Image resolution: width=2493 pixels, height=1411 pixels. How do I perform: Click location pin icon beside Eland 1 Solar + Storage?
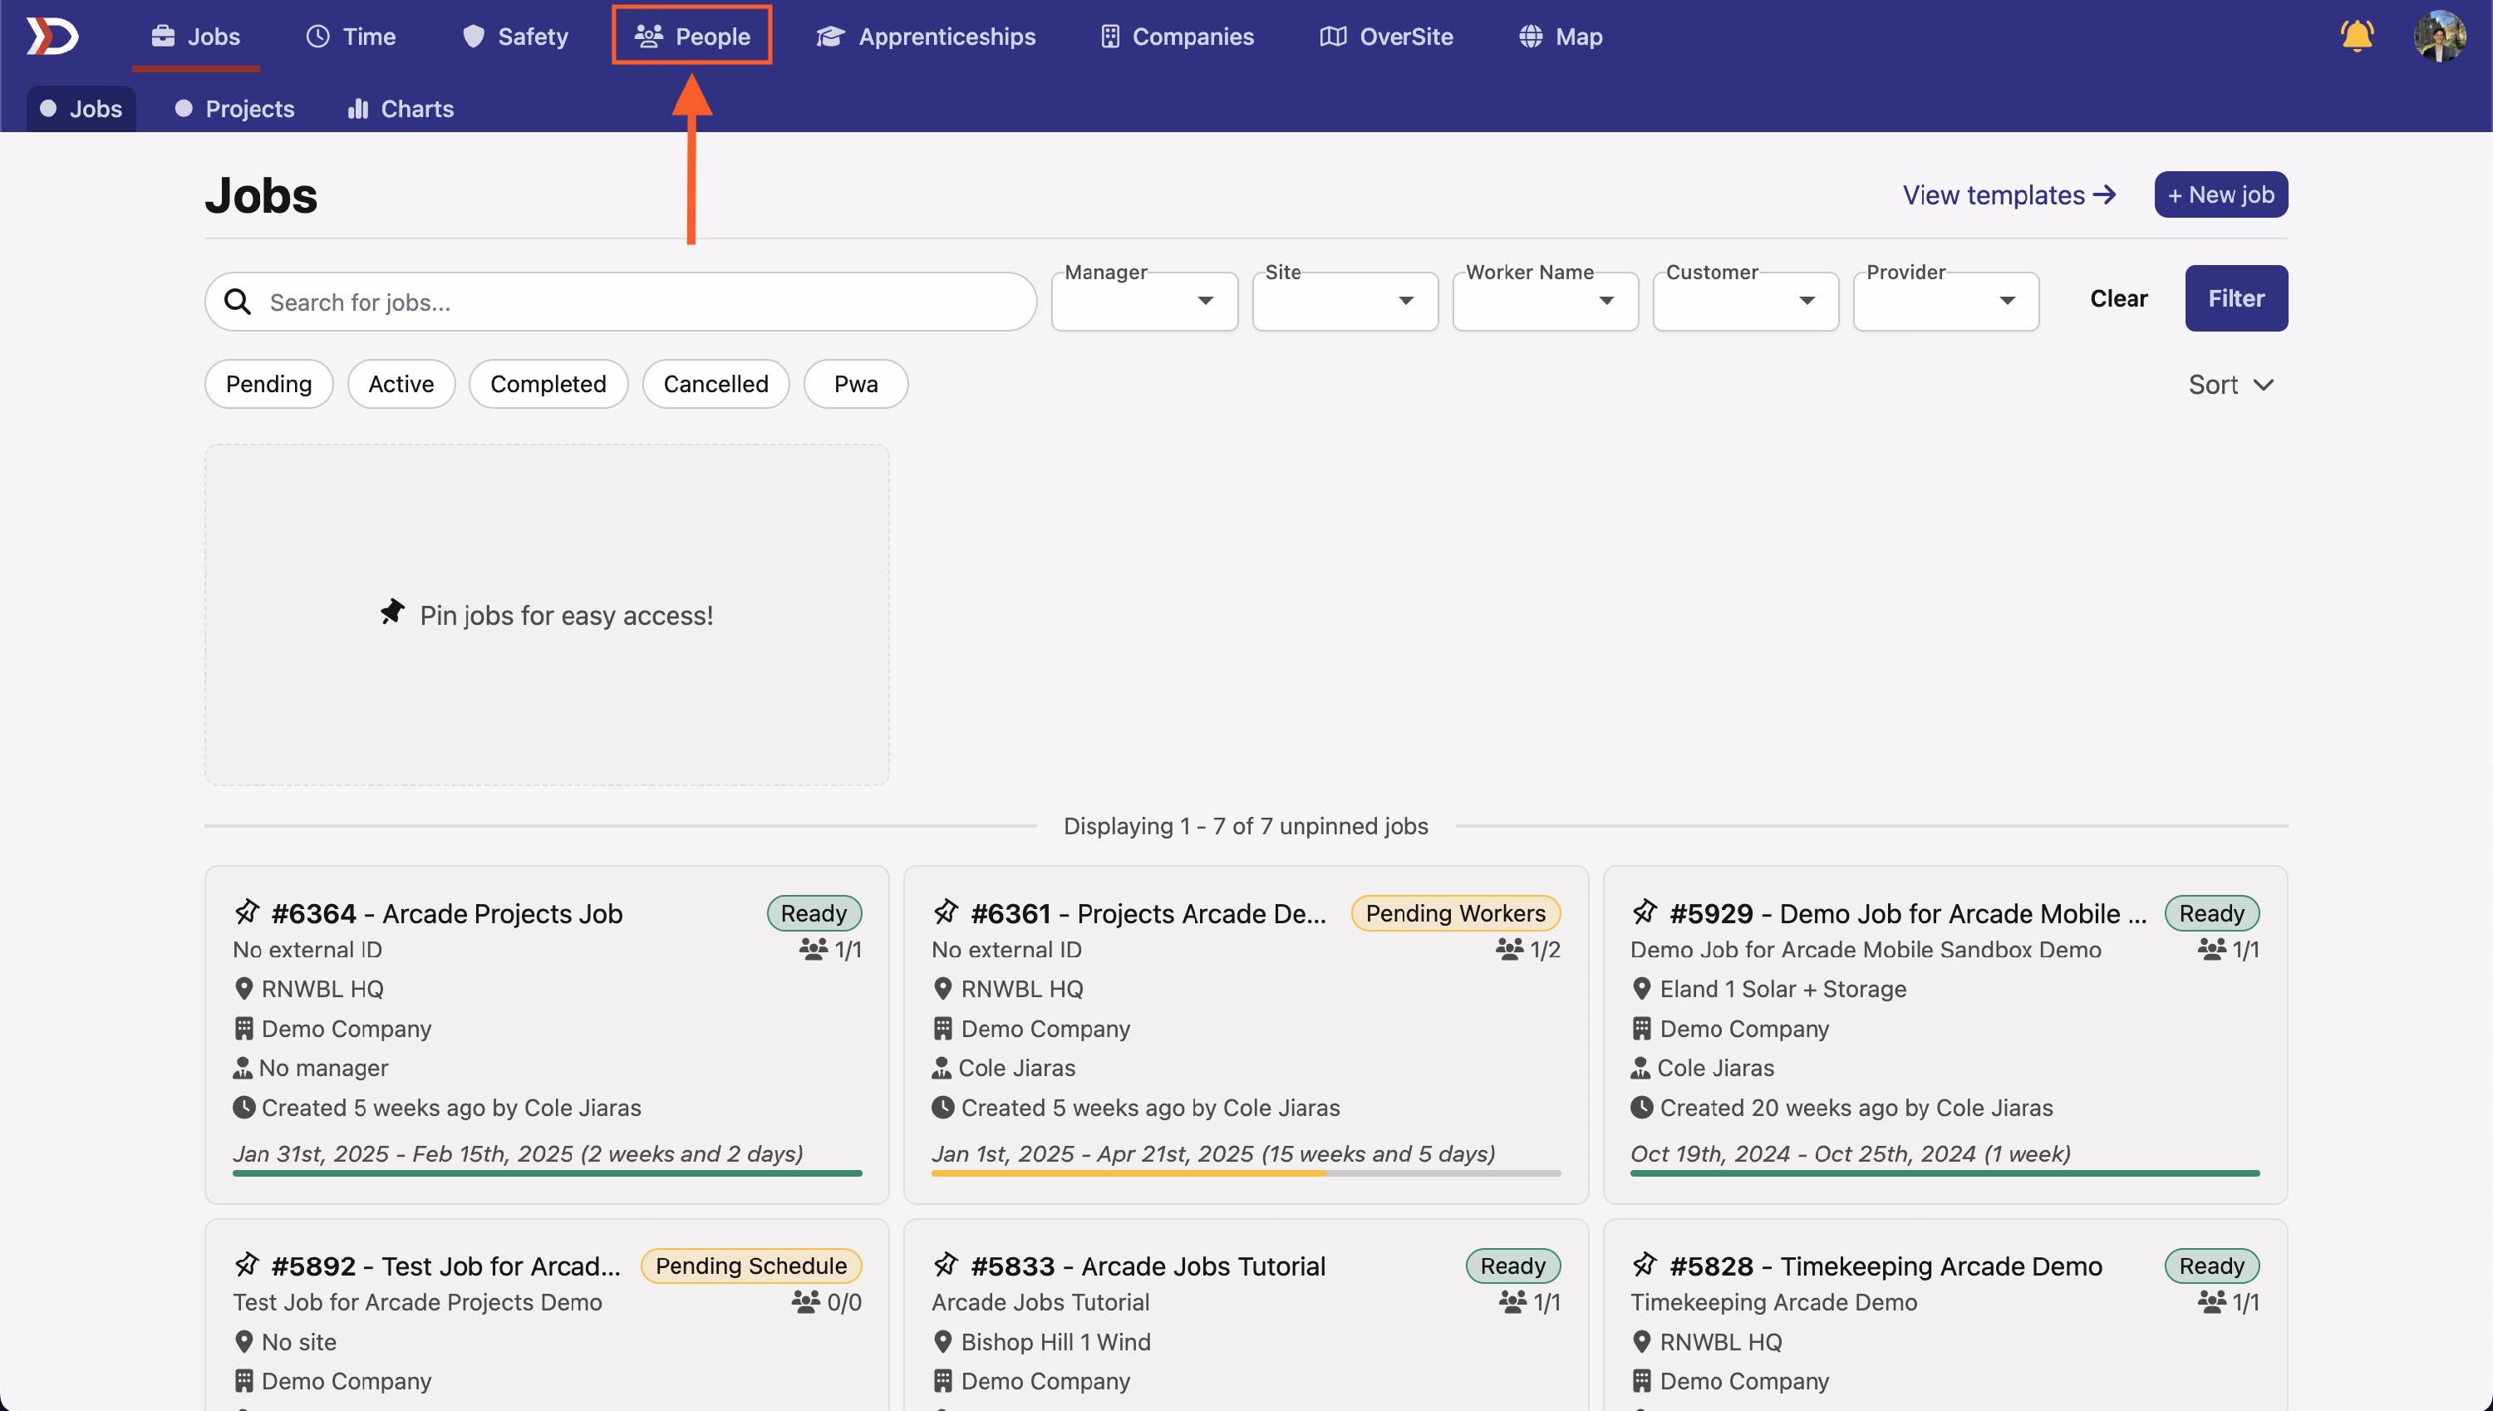(1641, 989)
